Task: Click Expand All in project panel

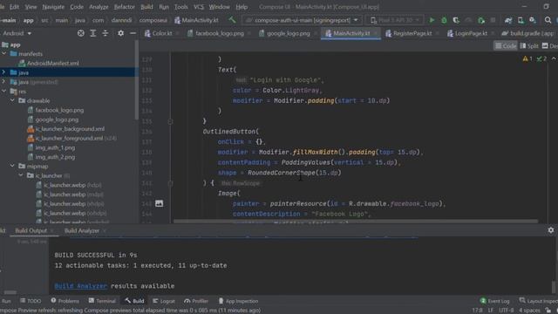Action: [93, 33]
